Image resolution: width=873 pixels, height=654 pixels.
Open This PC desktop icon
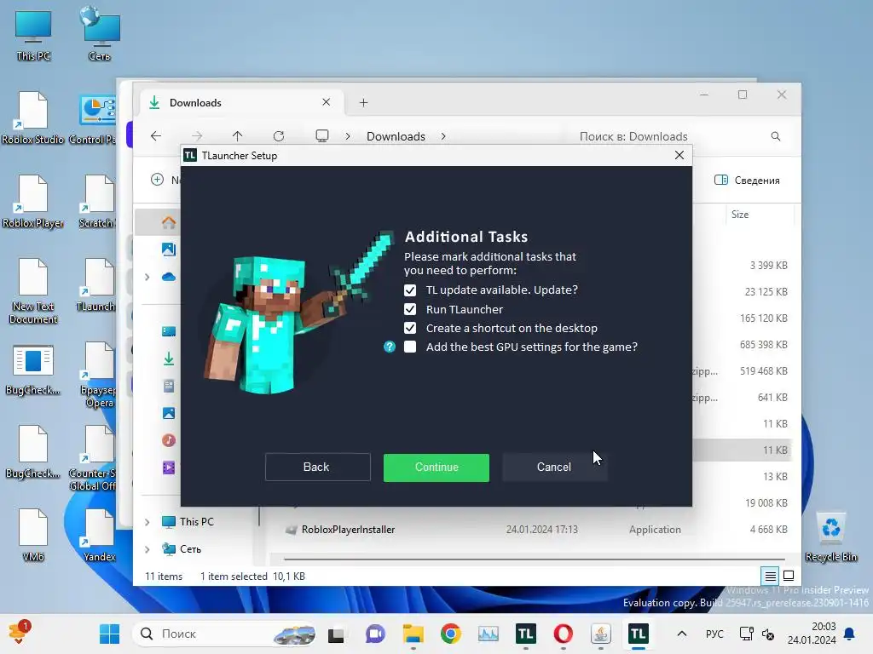[x=33, y=34]
